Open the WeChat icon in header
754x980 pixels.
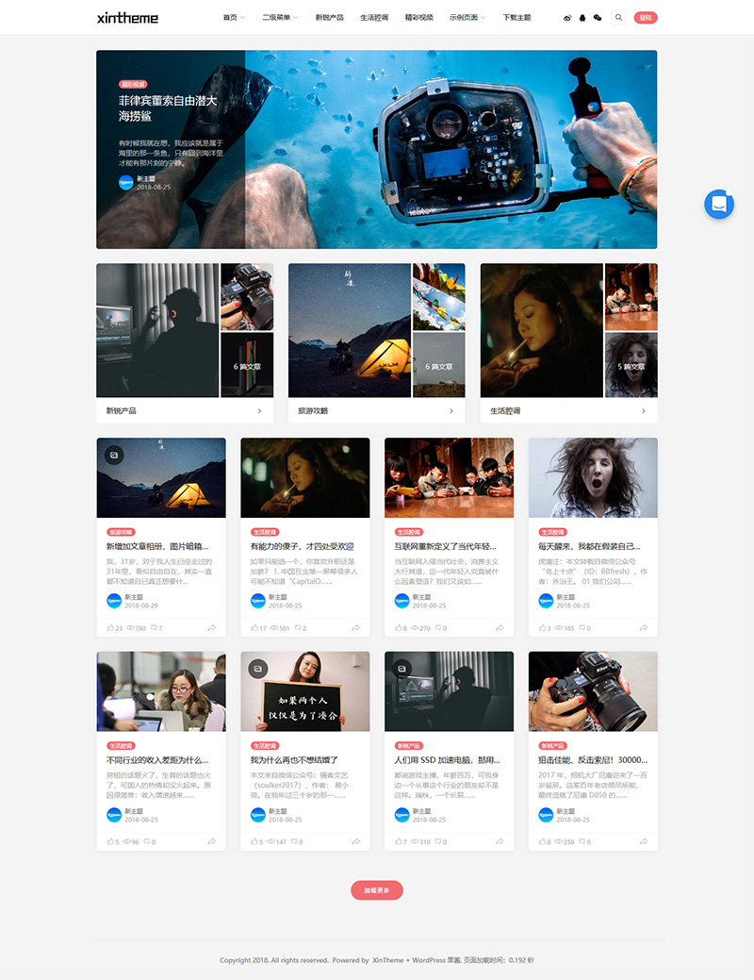[598, 18]
